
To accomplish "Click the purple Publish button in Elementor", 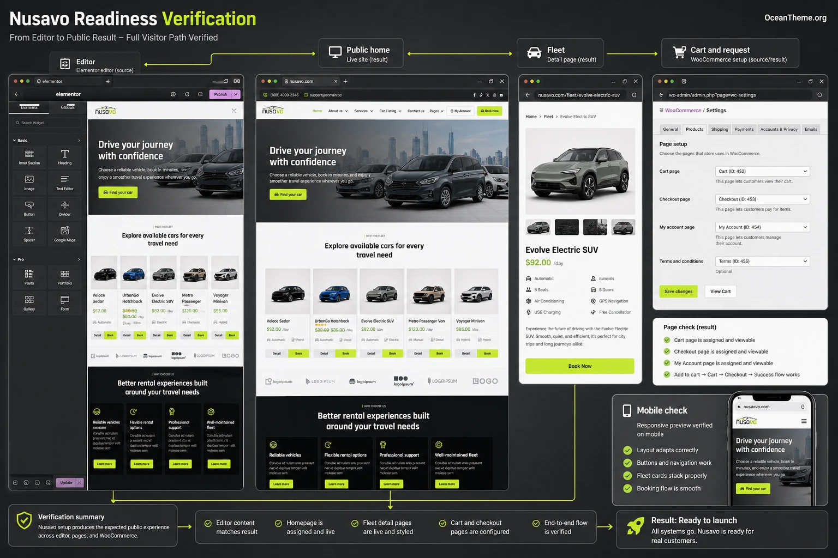I will pos(221,94).
